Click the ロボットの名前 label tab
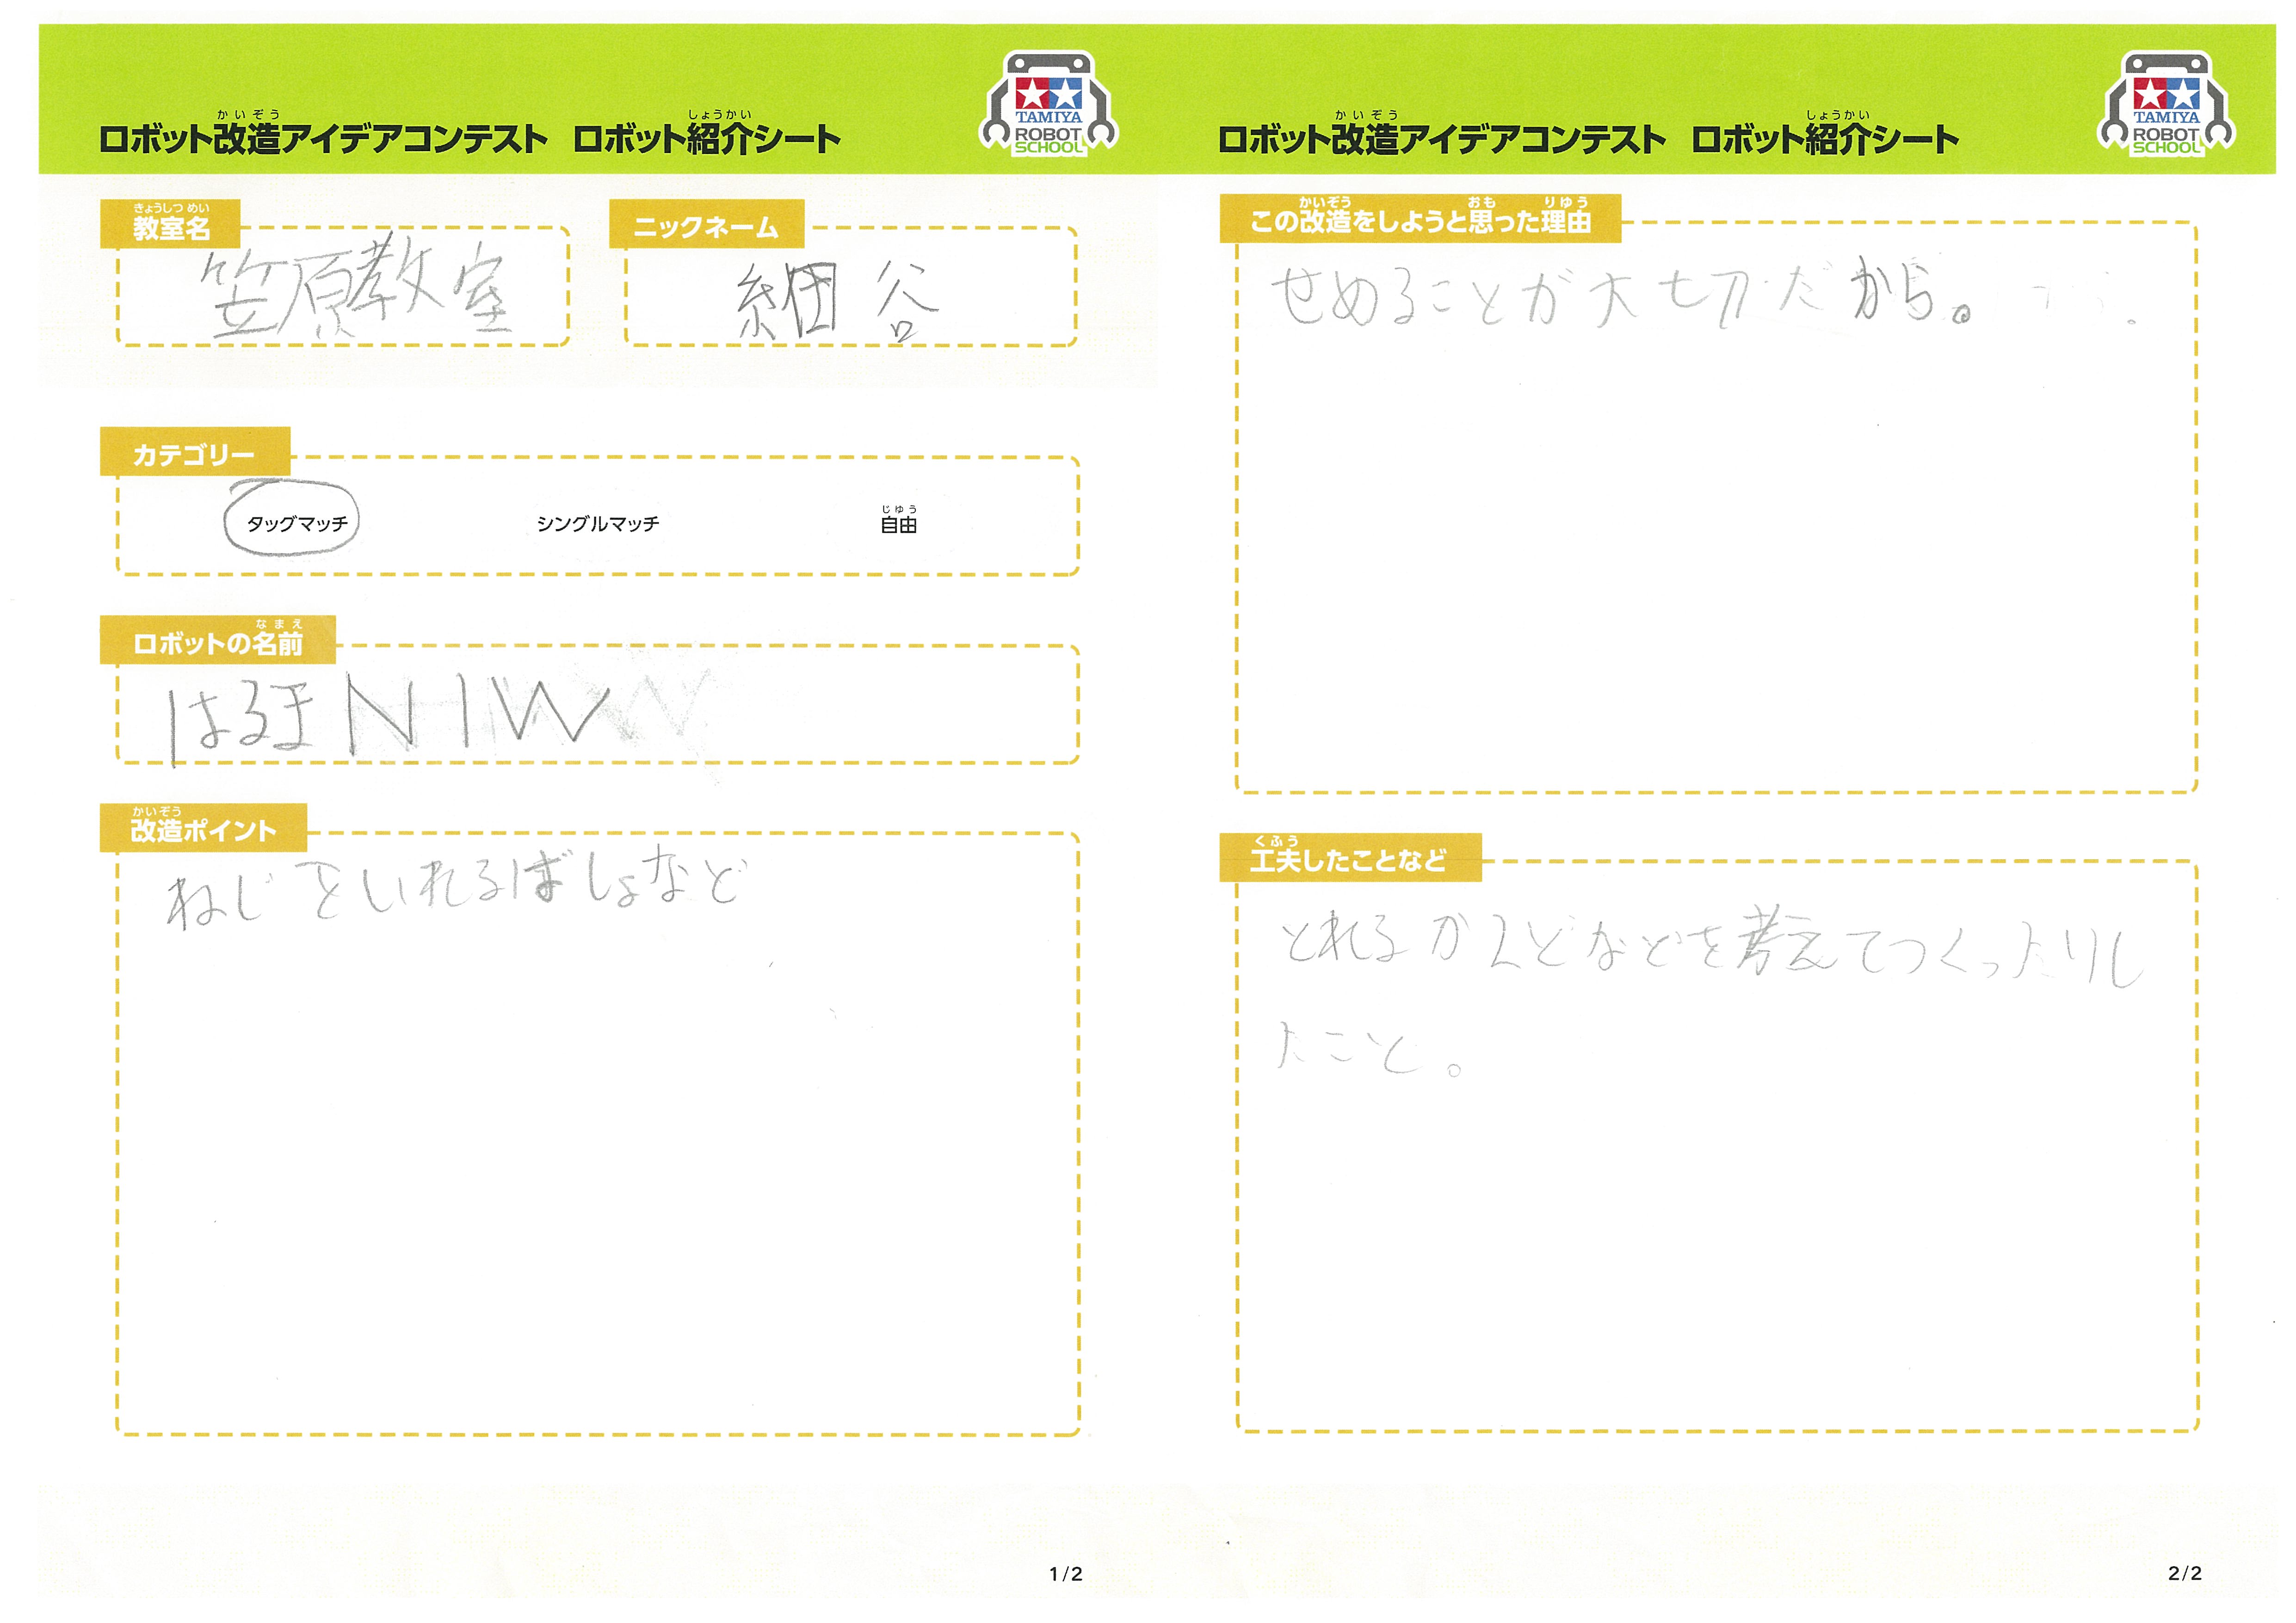Viewport: 2296px width, 1623px height. click(218, 640)
